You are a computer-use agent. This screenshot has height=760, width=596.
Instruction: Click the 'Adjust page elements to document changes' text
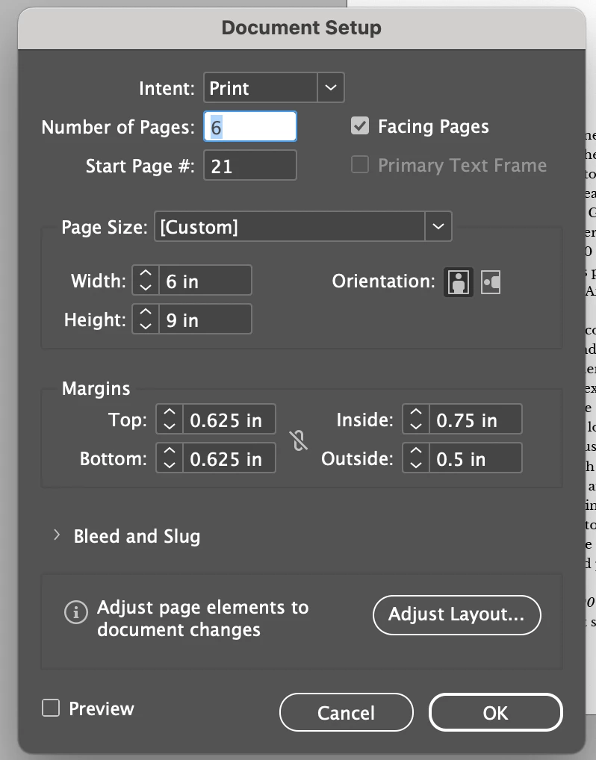pyautogui.click(x=202, y=618)
